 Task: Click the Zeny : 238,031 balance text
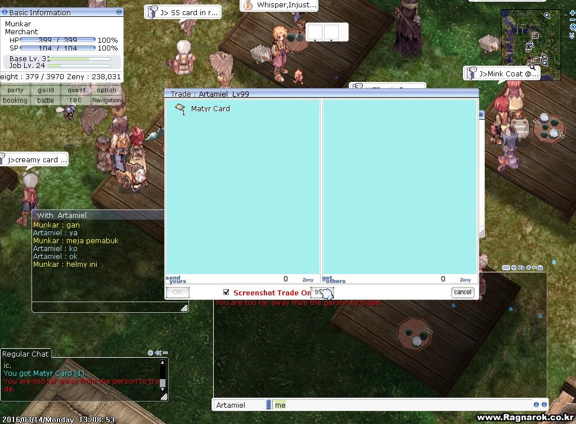click(94, 76)
